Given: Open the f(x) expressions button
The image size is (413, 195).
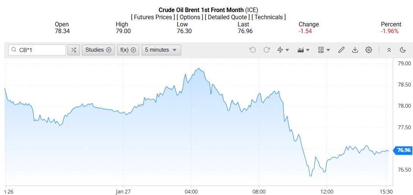Looking at the screenshot, I should pos(128,50).
